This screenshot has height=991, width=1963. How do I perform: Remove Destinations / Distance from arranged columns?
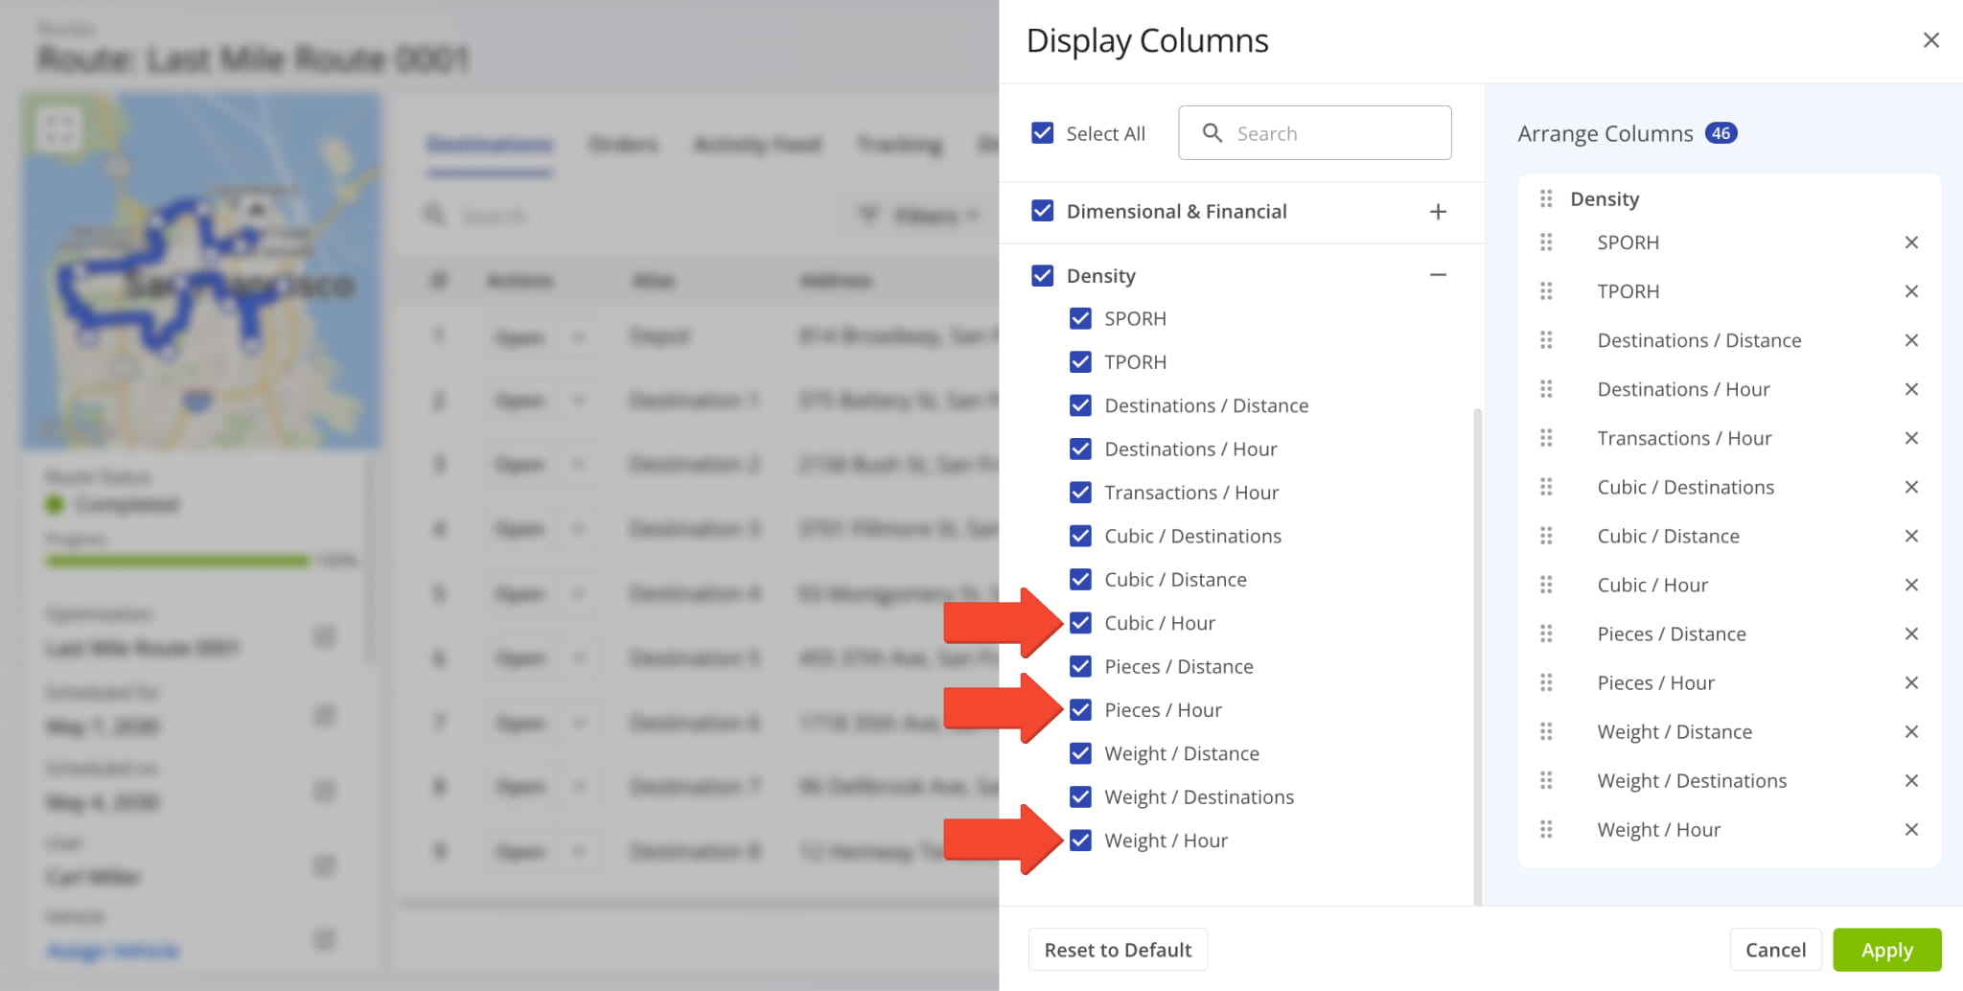pyautogui.click(x=1911, y=340)
